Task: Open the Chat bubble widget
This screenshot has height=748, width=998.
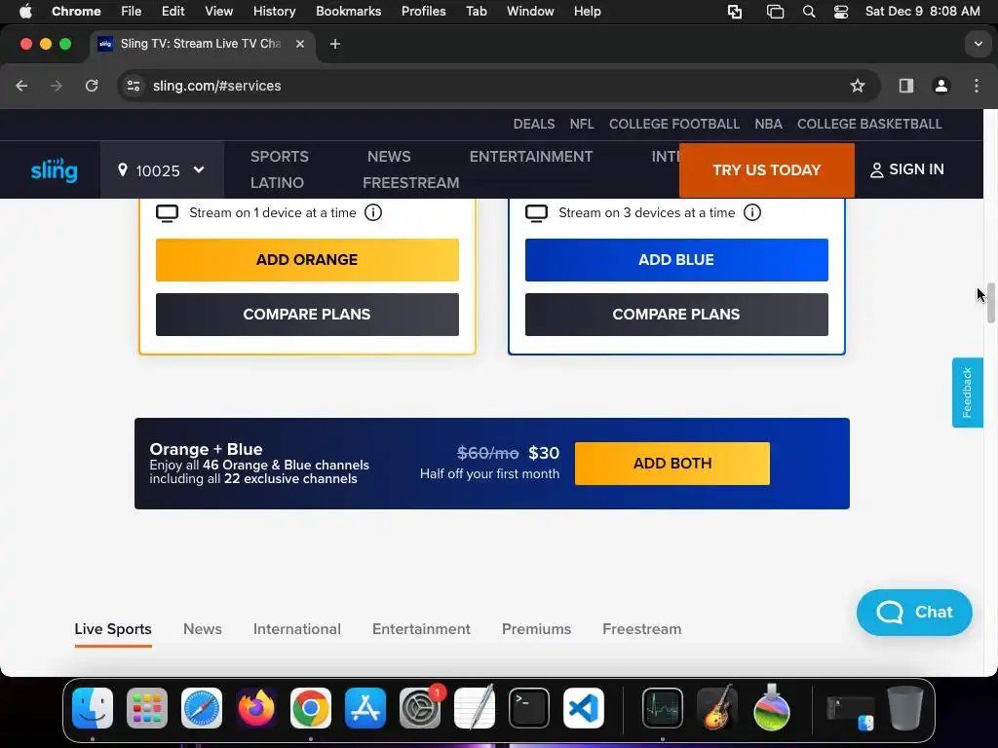Action: (914, 612)
